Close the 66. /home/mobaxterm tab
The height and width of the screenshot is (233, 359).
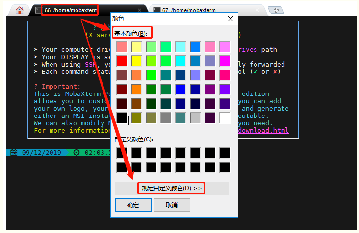[139, 10]
